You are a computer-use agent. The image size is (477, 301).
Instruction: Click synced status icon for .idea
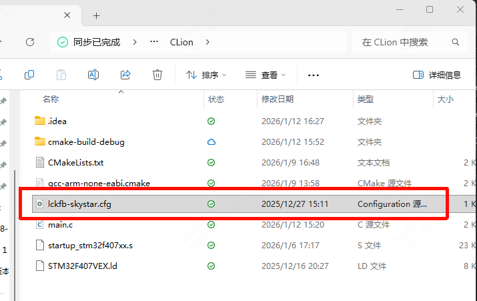tap(211, 121)
